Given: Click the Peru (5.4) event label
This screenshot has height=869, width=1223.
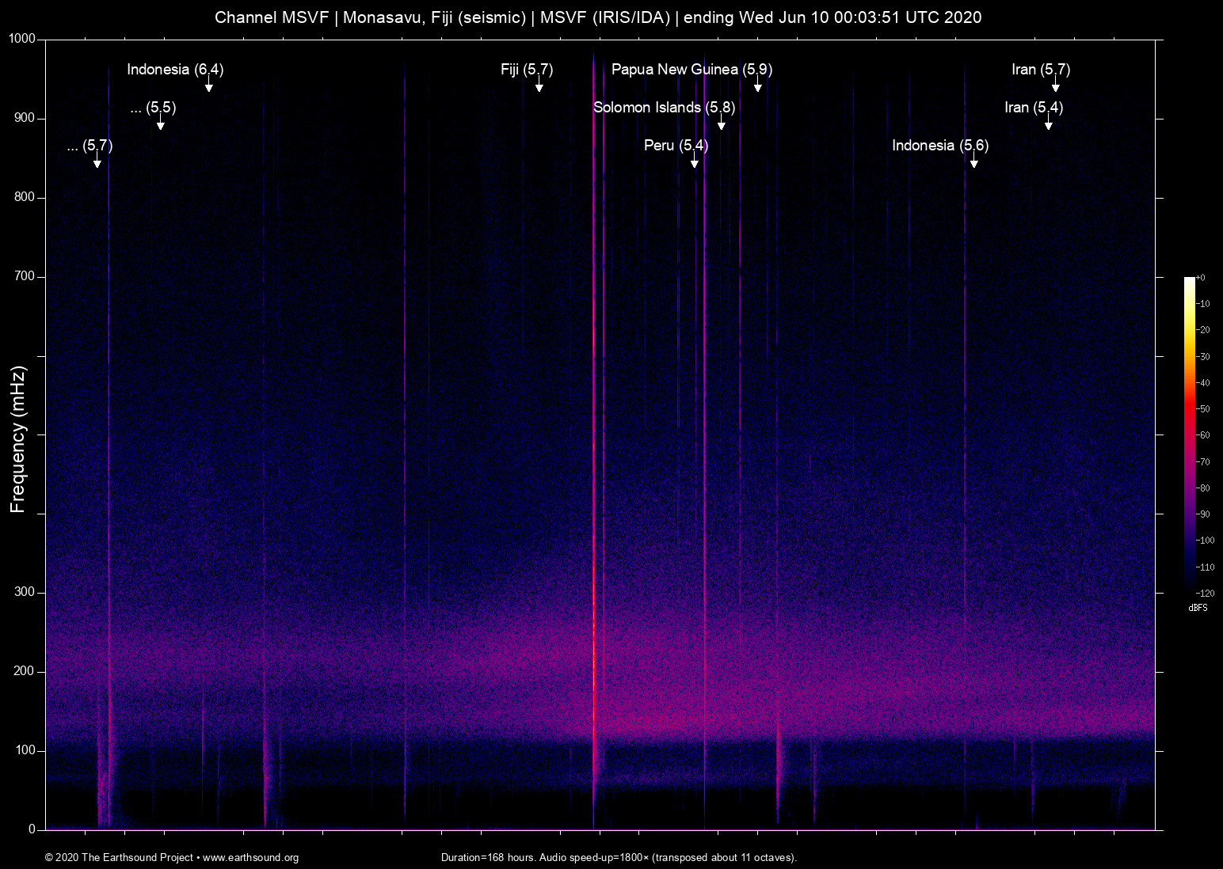Looking at the screenshot, I should 676,146.
